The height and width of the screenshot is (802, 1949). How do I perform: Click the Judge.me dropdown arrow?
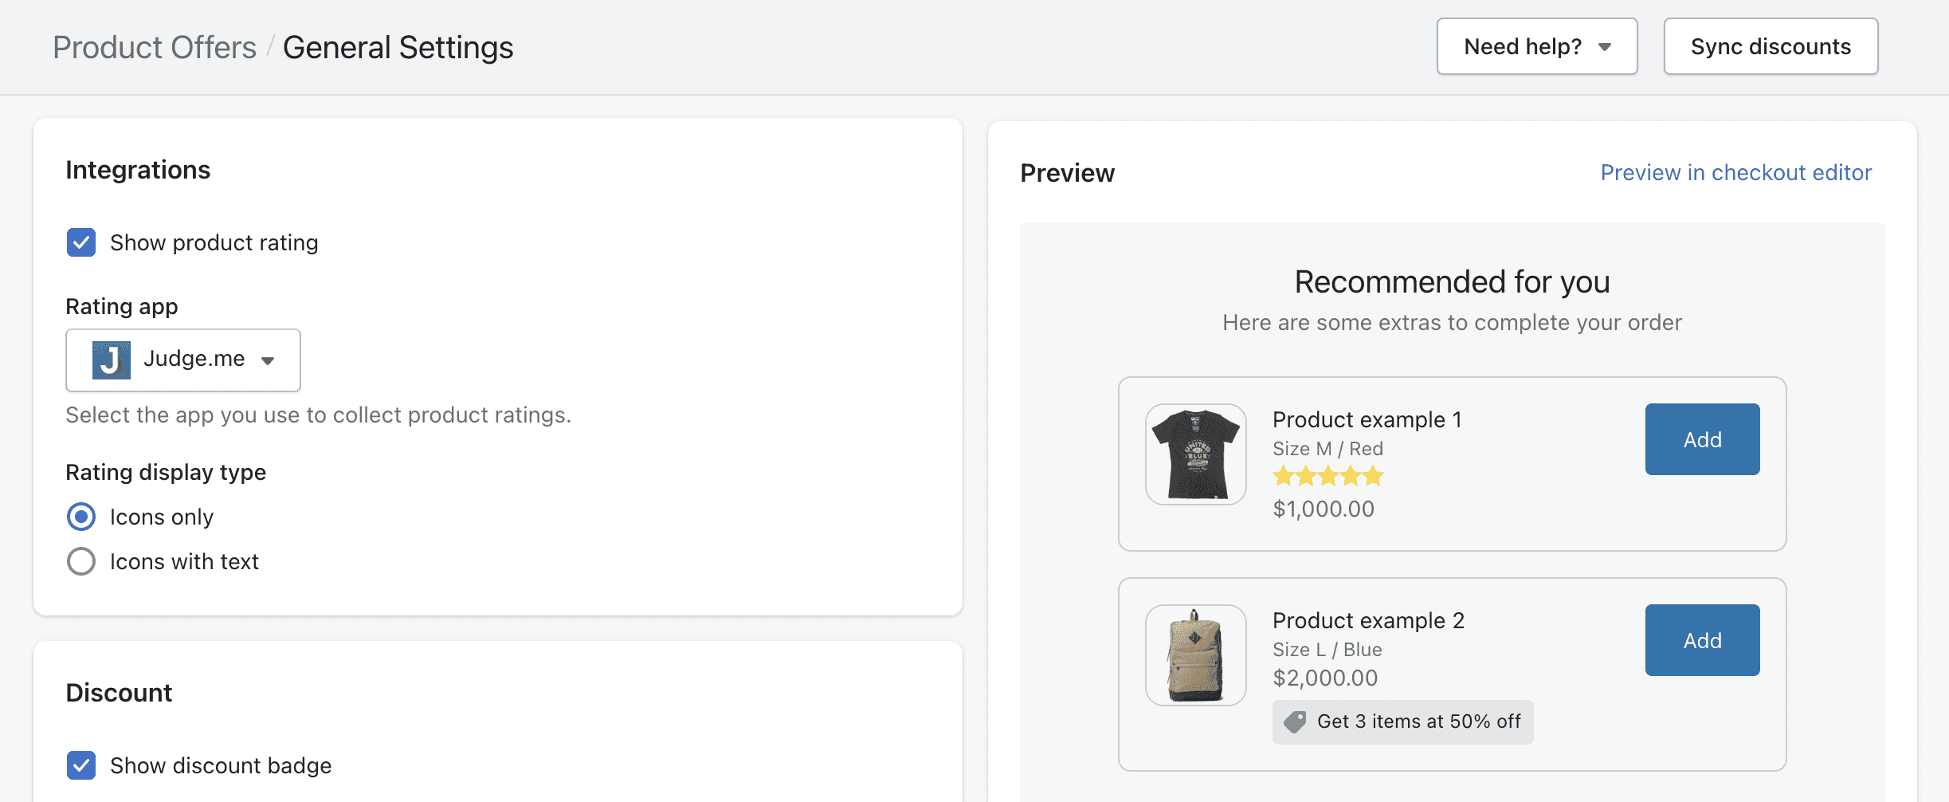[x=268, y=361]
